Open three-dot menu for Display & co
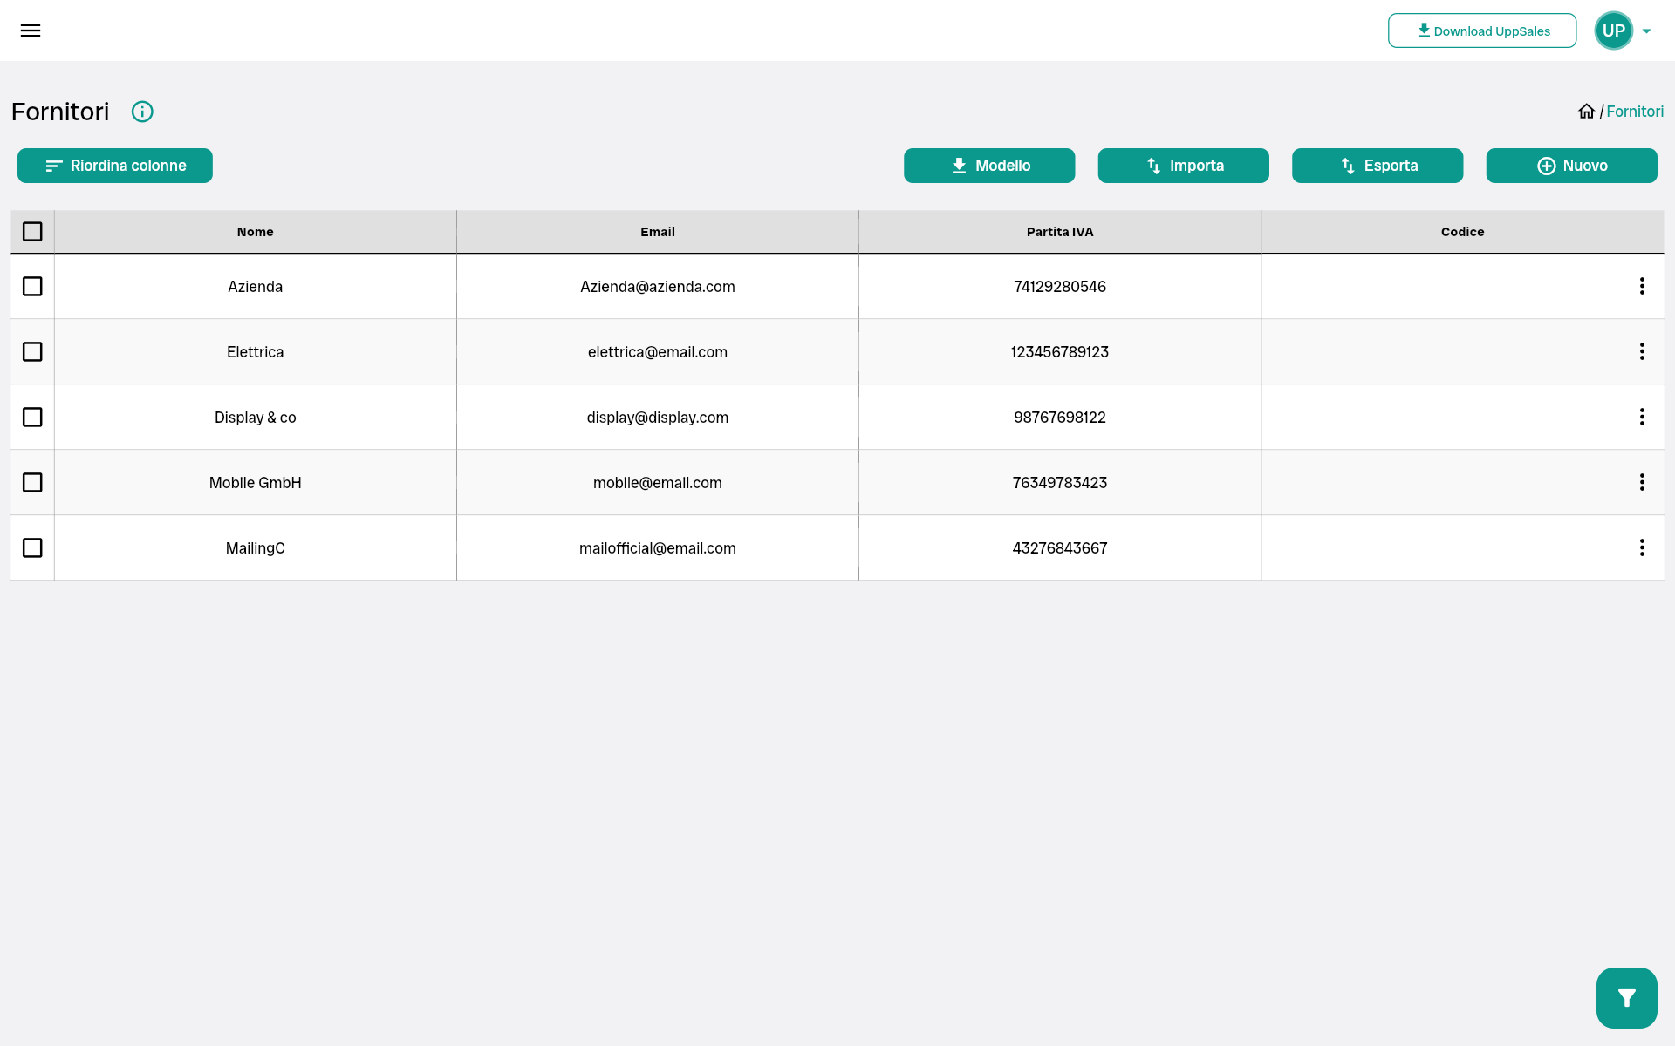 [x=1642, y=417]
